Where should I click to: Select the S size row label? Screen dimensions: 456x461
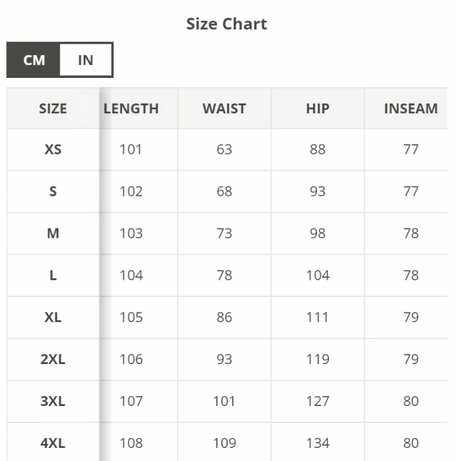53,191
